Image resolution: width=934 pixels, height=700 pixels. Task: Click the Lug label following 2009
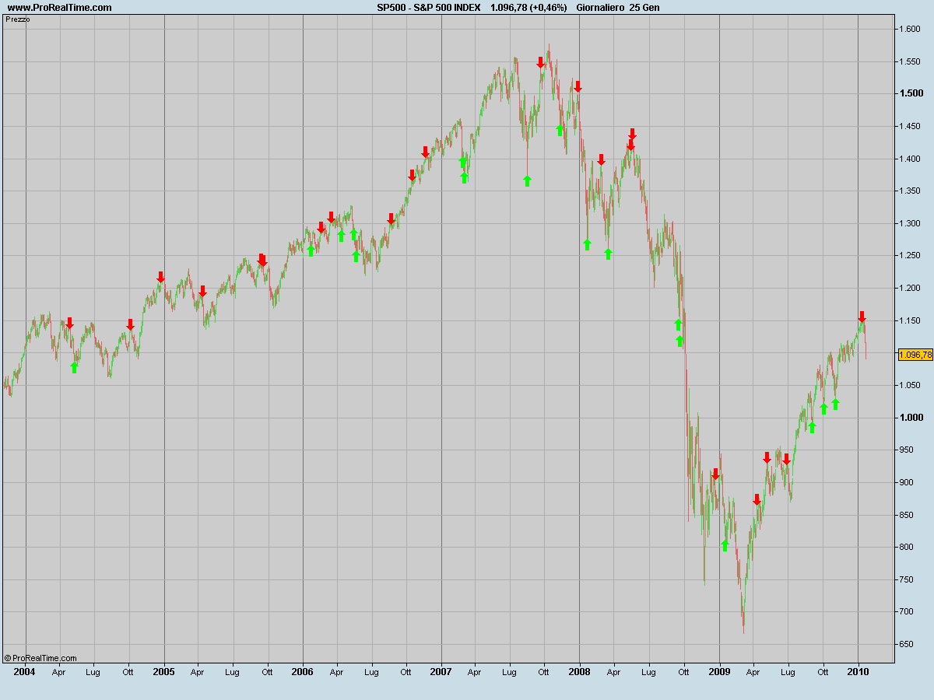point(788,670)
